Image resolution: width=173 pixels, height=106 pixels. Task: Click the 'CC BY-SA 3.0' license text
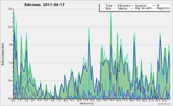164,104
